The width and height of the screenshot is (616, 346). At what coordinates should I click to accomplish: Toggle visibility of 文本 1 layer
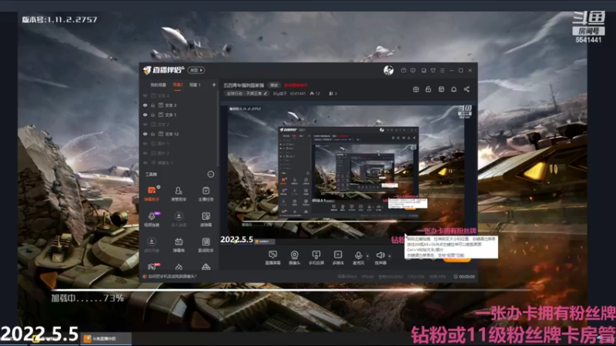click(x=145, y=115)
